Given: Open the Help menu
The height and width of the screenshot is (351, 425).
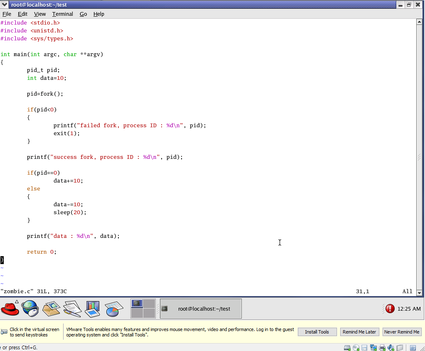Looking at the screenshot, I should (98, 14).
